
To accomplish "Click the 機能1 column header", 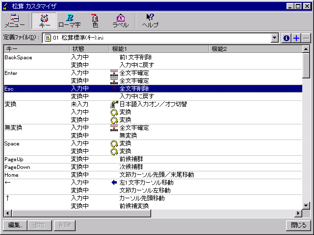I will pyautogui.click(x=159, y=49).
